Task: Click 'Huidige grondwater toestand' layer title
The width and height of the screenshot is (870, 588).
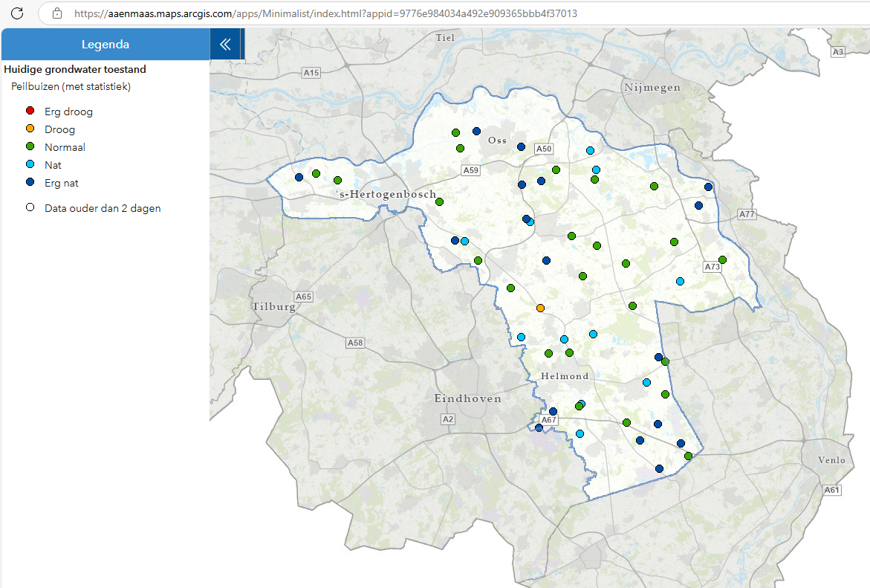Action: coord(75,69)
